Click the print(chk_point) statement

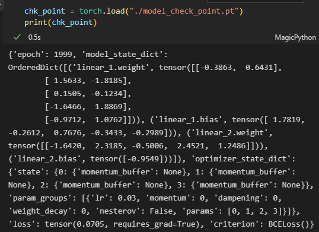(60, 23)
